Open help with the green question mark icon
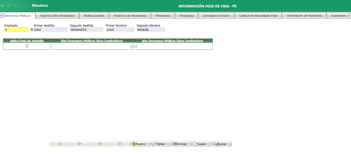Screen dimensions: 351x154 (31, 29)
